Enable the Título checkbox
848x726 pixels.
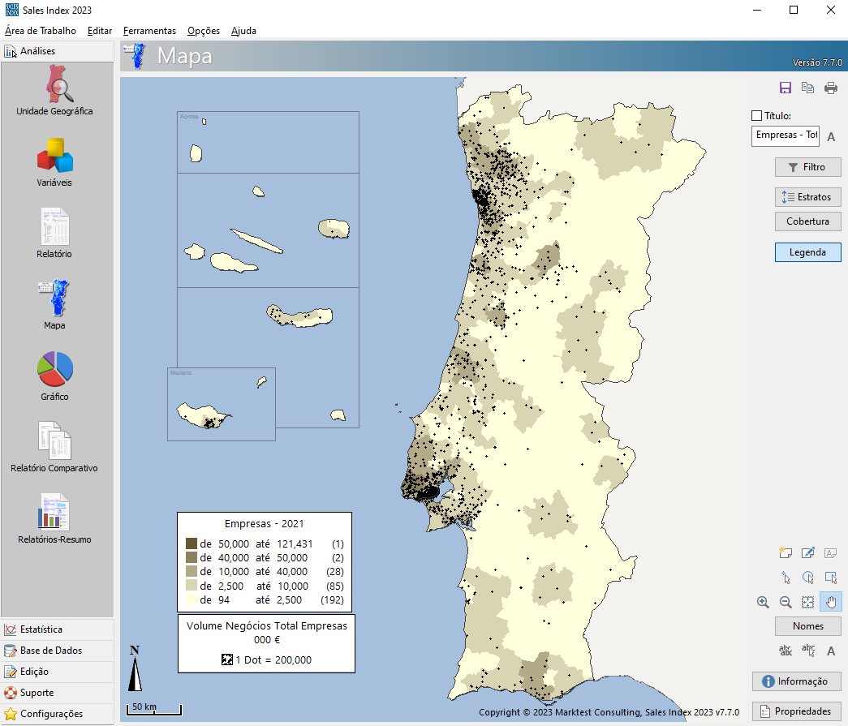(757, 116)
